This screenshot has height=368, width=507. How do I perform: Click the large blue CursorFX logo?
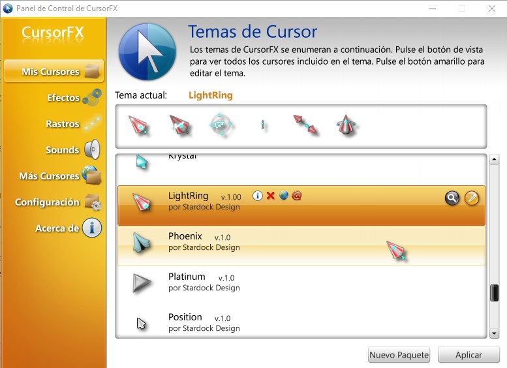click(x=147, y=52)
